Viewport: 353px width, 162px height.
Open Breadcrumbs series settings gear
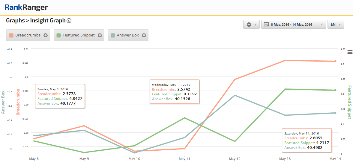[x=46, y=35]
